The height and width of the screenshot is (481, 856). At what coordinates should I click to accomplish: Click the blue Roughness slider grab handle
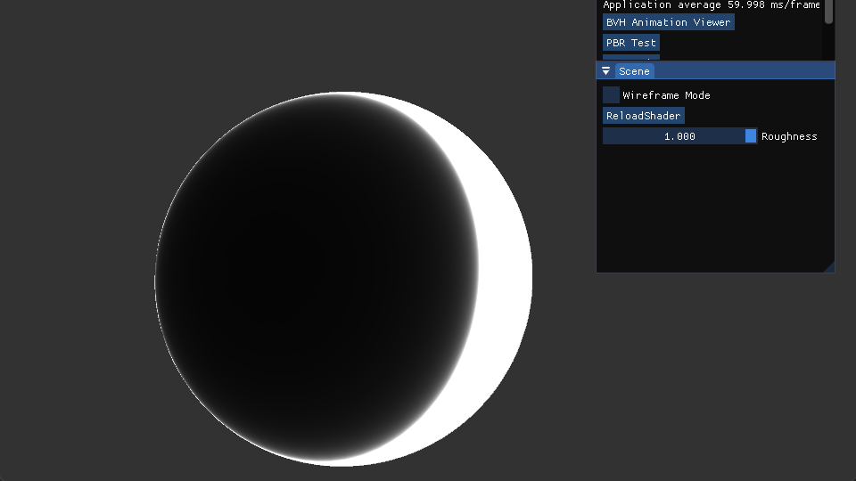click(x=751, y=136)
